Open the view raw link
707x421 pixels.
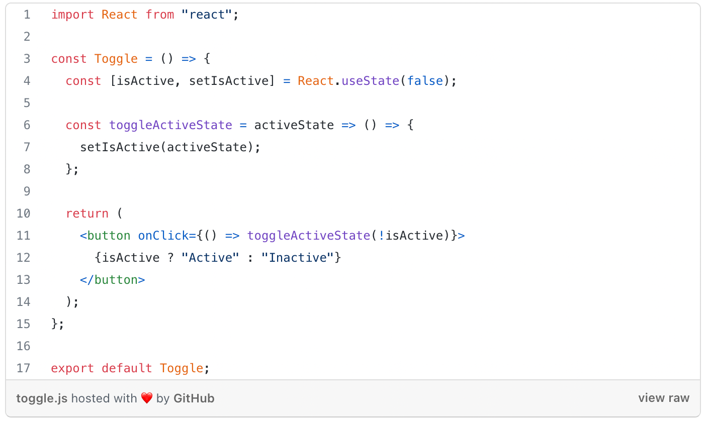(664, 398)
